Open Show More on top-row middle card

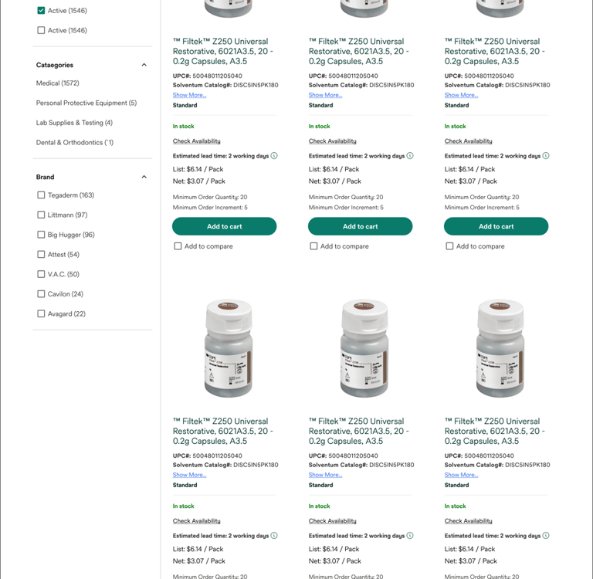(325, 95)
